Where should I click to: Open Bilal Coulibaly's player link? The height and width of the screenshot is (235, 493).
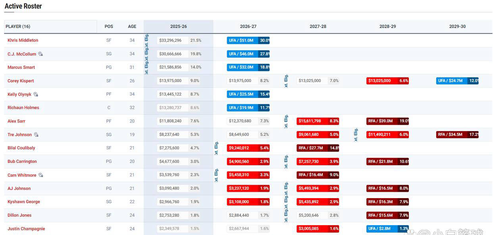pyautogui.click(x=21, y=148)
